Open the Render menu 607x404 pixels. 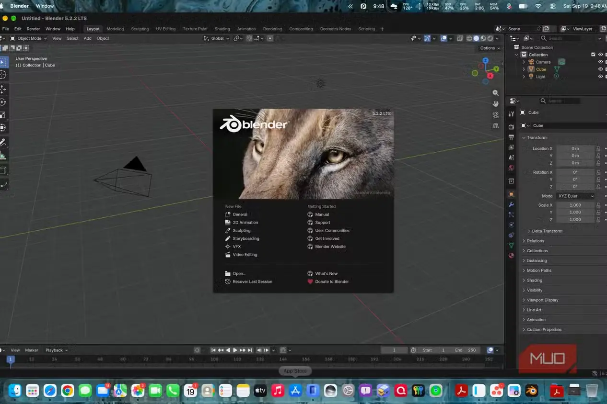(x=33, y=29)
